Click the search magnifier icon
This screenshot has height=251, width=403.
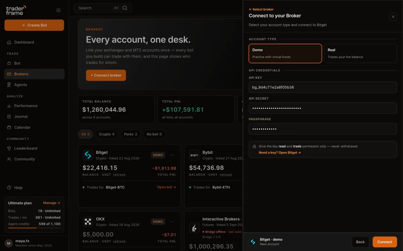point(125,8)
